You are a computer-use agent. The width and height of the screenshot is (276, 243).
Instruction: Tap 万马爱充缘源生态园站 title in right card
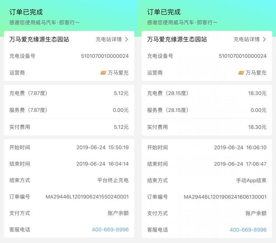177,39
